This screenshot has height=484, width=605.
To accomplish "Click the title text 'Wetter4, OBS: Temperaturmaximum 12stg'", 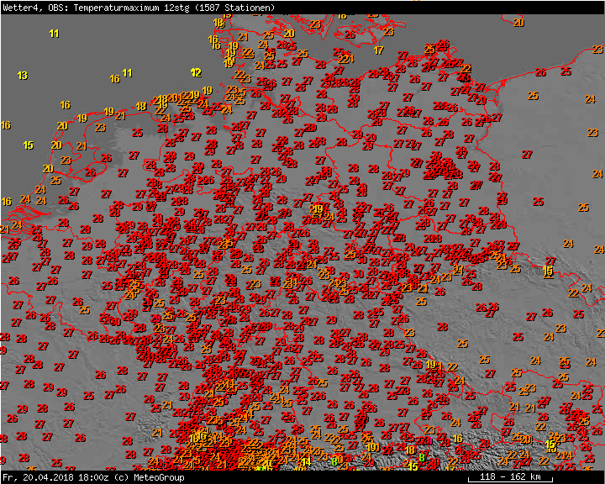I will (x=96, y=8).
